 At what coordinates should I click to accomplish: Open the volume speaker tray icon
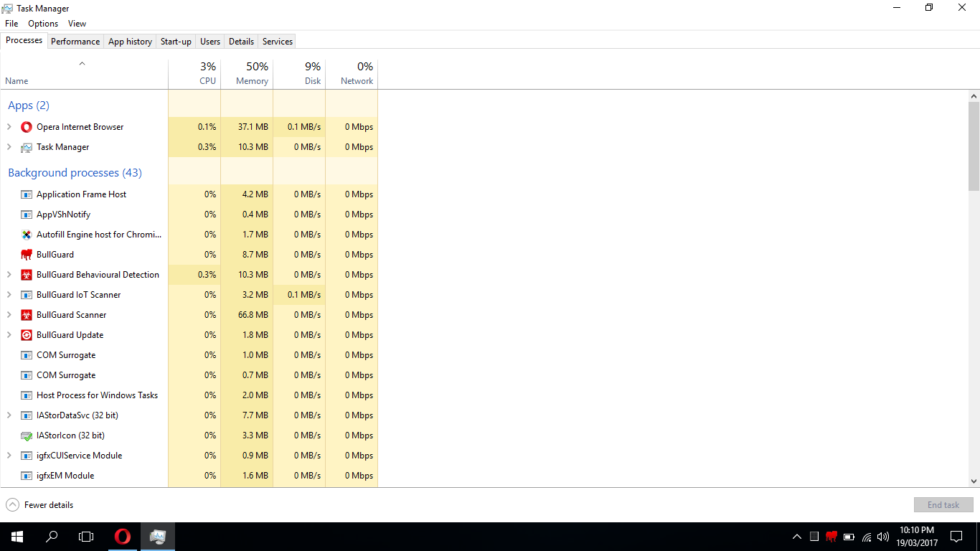tap(883, 537)
